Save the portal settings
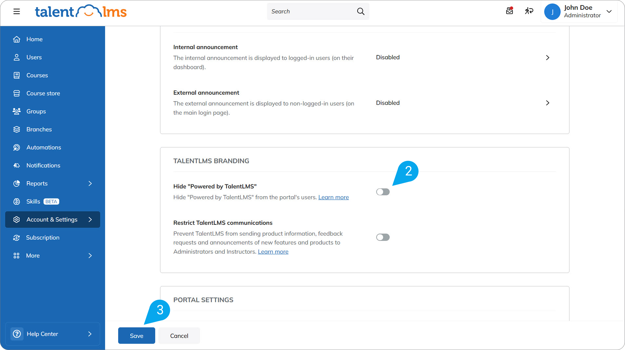625x350 pixels. pos(136,336)
